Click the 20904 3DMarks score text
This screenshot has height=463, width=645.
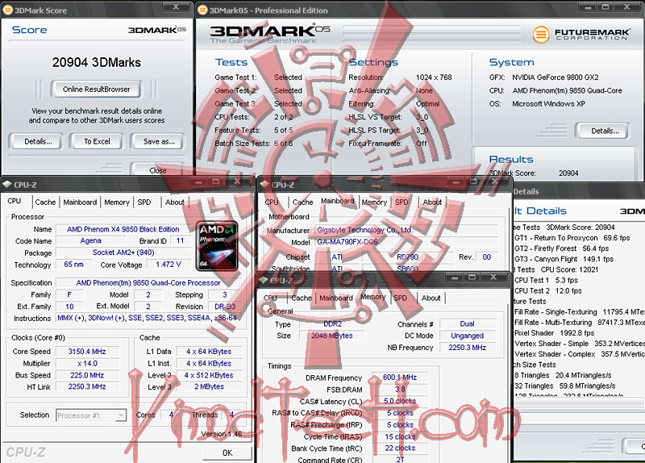pyautogui.click(x=97, y=62)
